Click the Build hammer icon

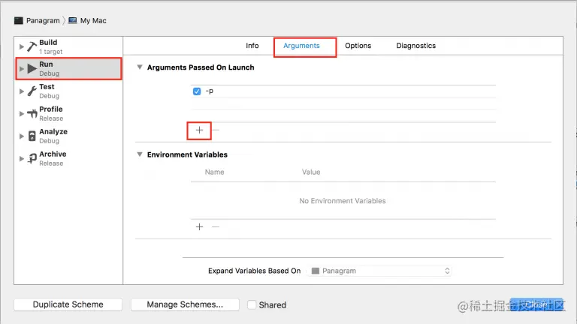32,46
